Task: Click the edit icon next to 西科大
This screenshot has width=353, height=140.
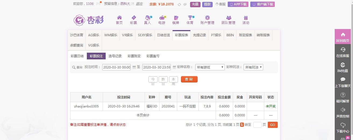Action: (x=133, y=4)
